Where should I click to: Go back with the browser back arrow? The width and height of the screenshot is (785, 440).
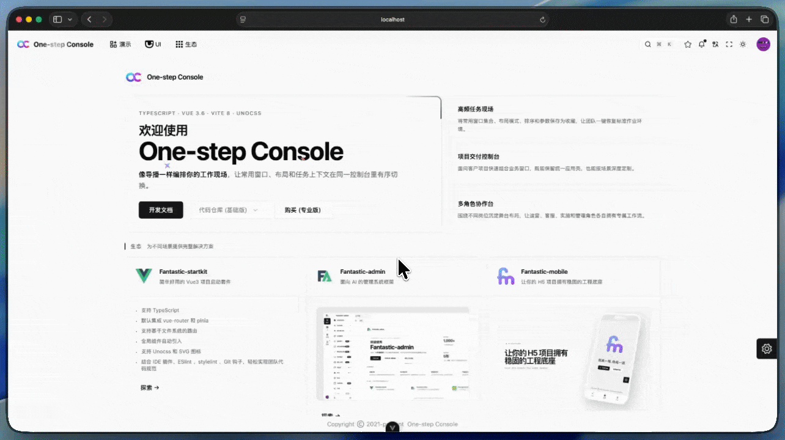pyautogui.click(x=89, y=20)
